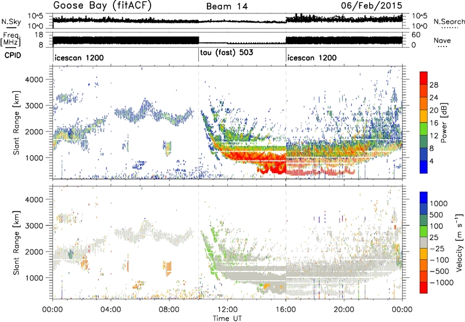Viewport: 465px width, 322px height.
Task: Click the '60' tick on the Nave axis
Action: click(x=416, y=35)
